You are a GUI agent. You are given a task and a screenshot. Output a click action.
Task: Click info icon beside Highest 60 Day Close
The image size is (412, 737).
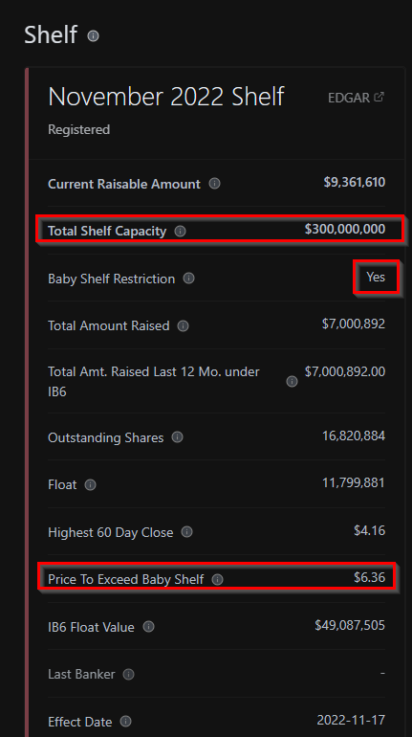186,532
